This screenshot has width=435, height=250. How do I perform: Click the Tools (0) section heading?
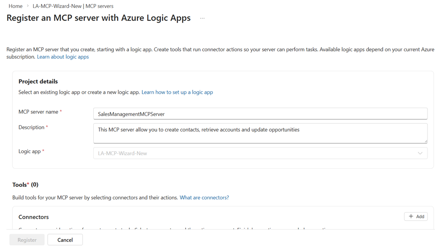point(25,185)
